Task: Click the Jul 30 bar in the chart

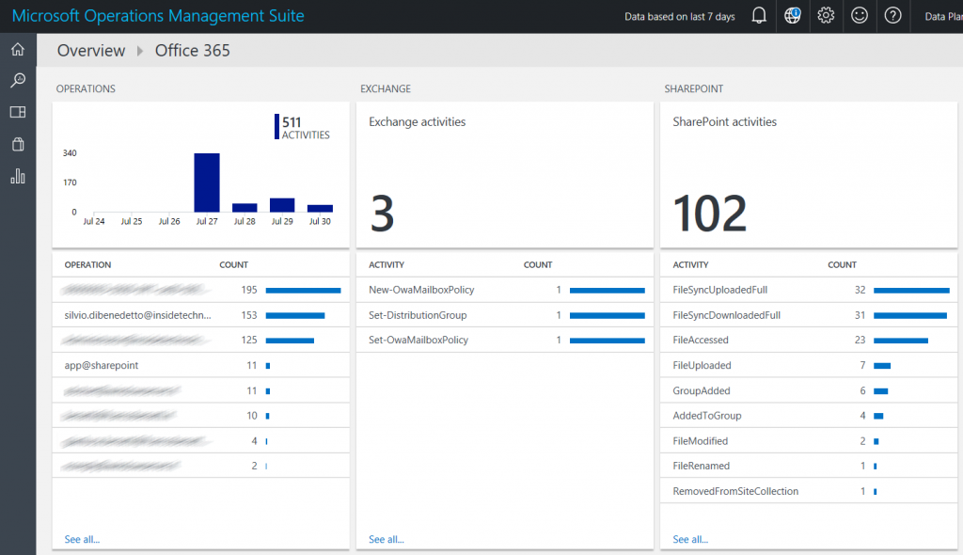Action: [320, 208]
